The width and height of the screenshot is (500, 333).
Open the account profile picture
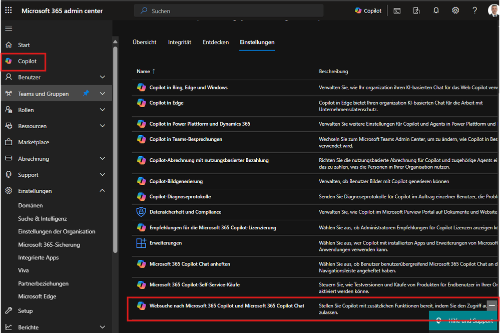(x=493, y=11)
